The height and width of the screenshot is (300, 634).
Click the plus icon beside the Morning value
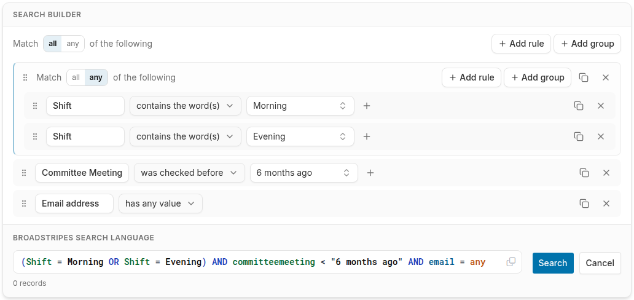tap(367, 106)
